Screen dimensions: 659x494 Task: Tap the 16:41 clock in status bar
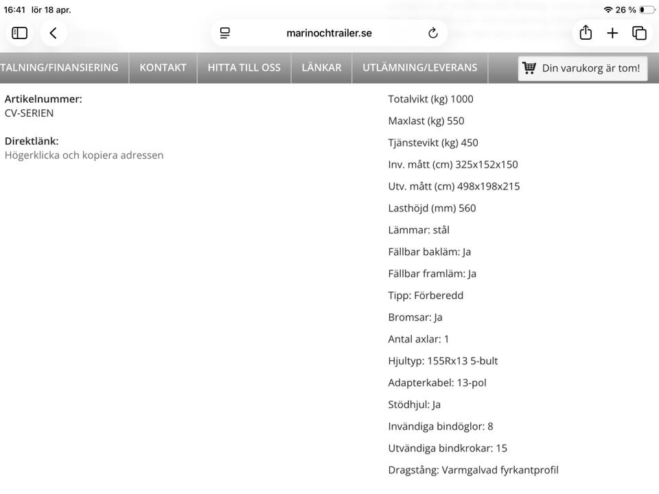pos(14,10)
